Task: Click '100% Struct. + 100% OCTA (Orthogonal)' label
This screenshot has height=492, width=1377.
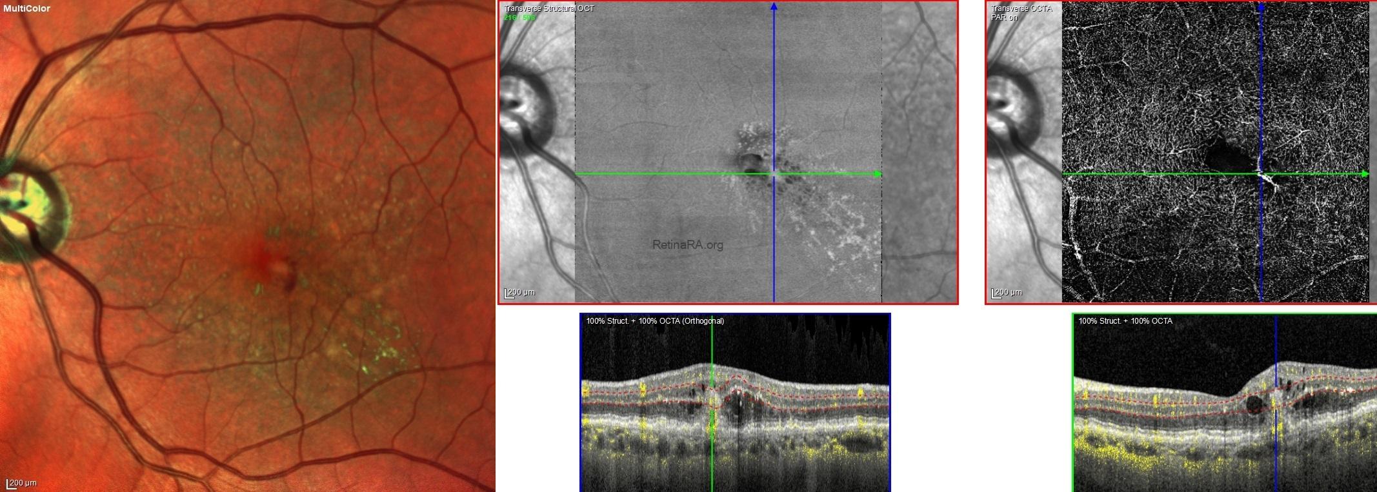Action: 654,321
